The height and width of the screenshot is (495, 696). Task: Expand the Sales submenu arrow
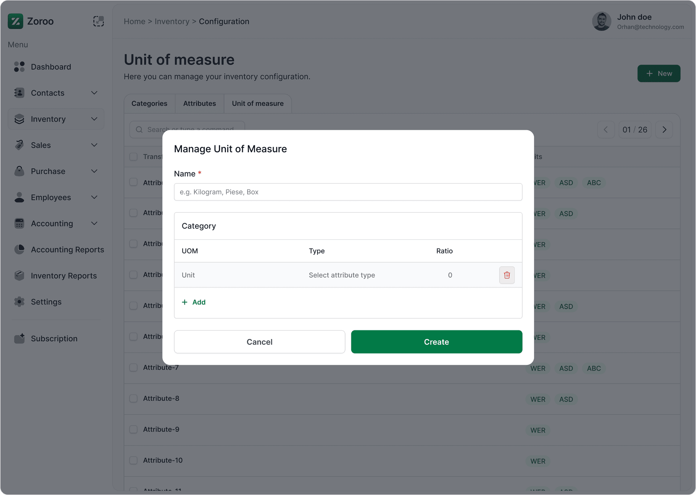[x=94, y=145]
